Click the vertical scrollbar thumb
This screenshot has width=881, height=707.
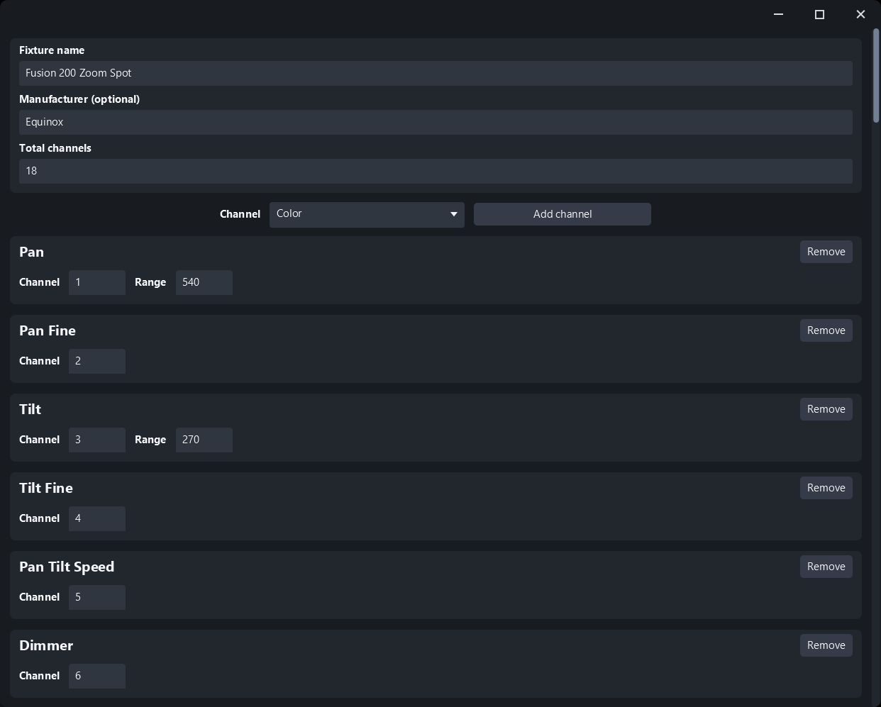(877, 75)
